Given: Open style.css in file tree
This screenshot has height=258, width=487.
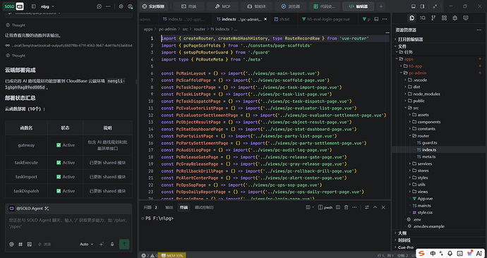Looking at the screenshot, I should pos(439,212).
